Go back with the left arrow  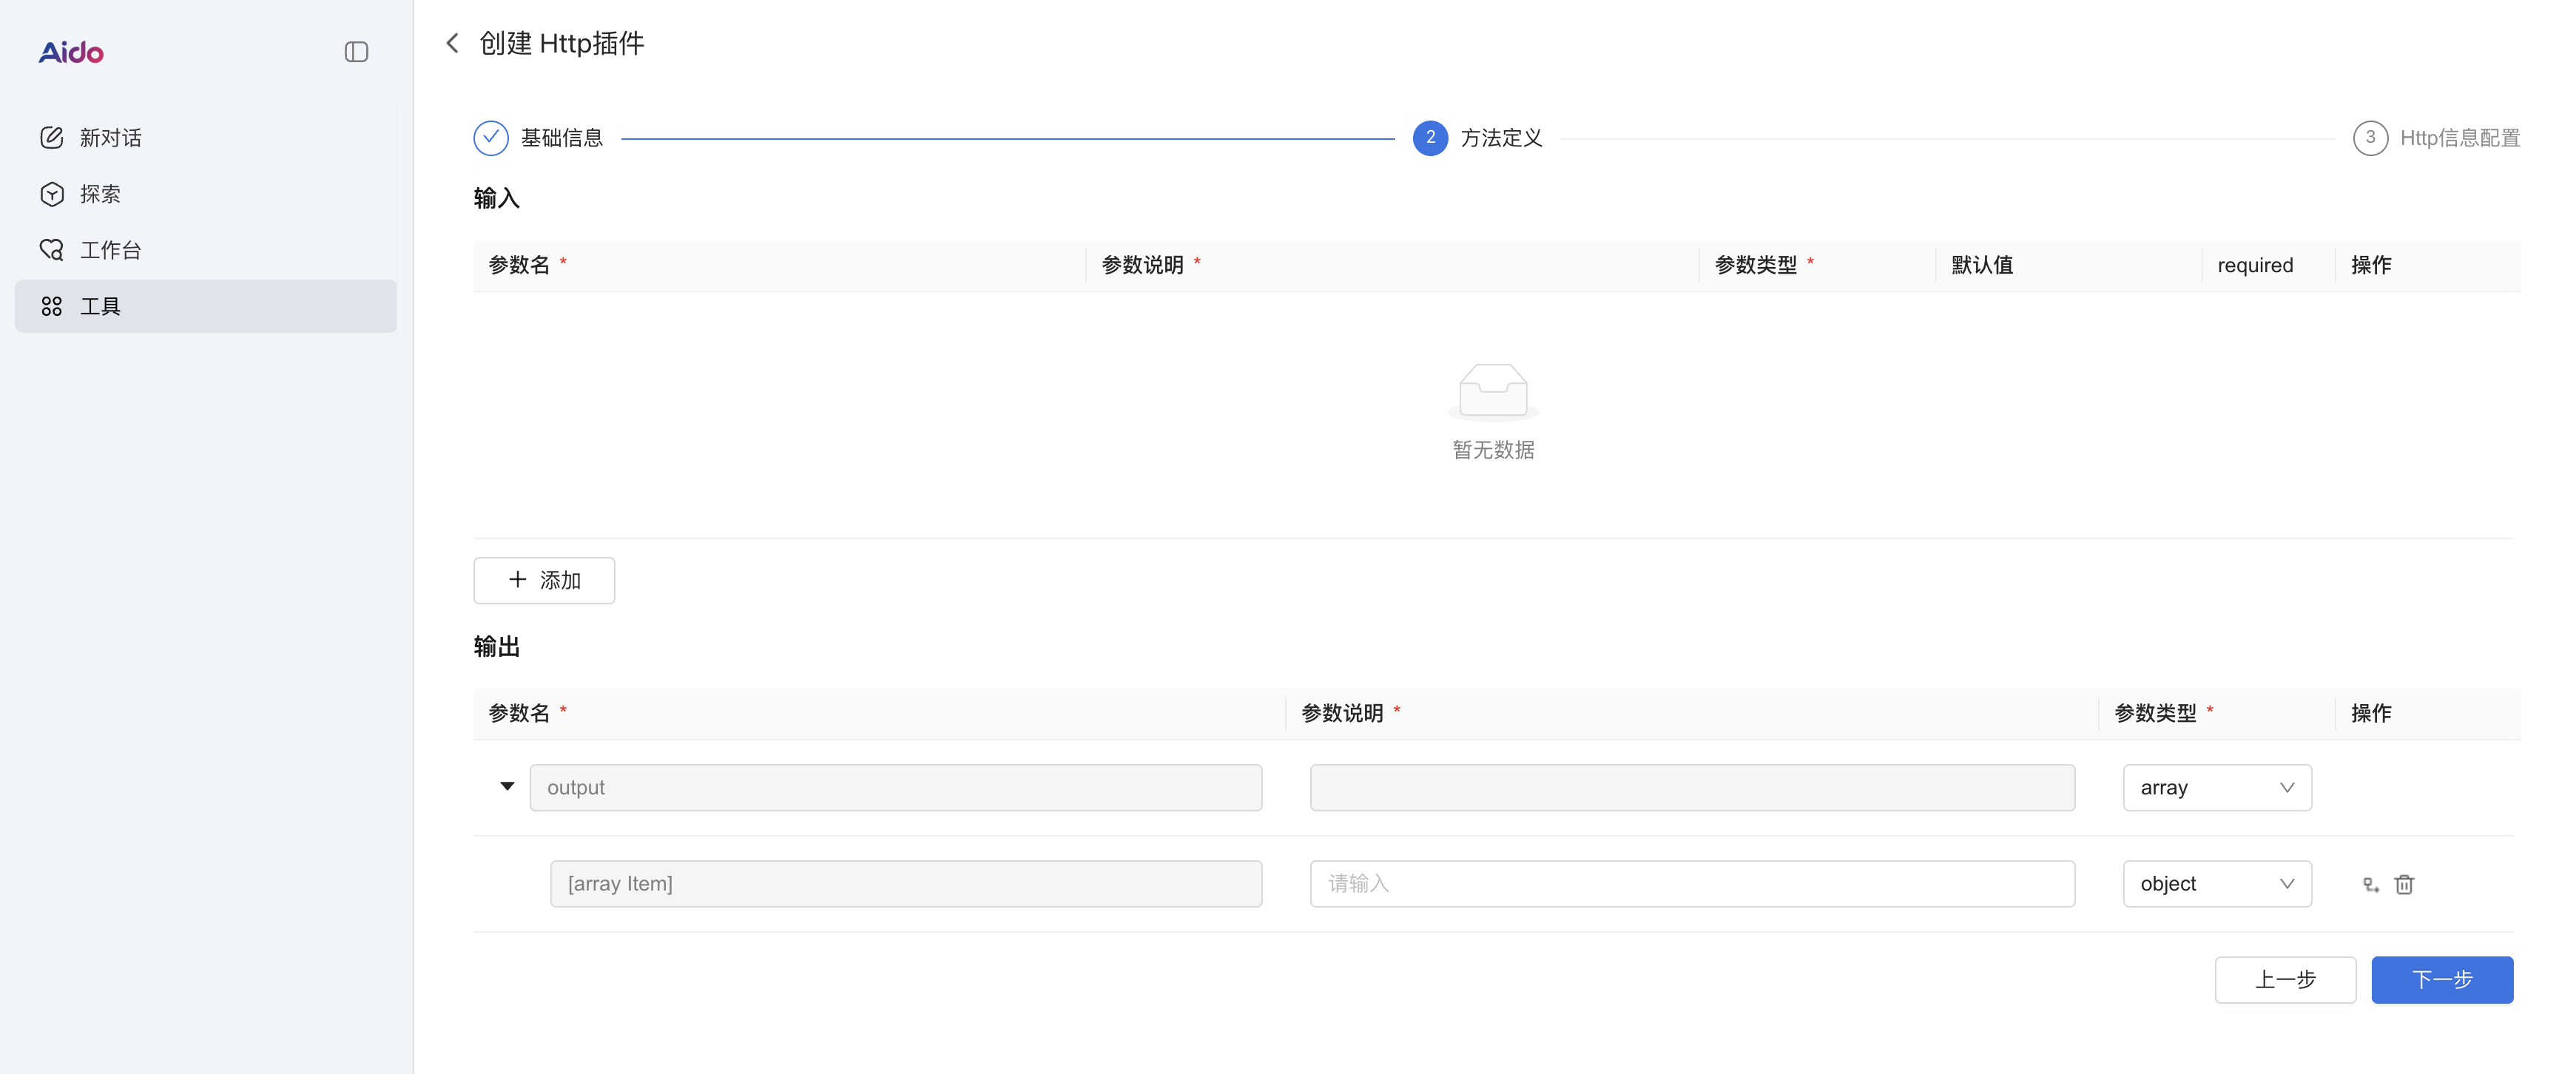[453, 43]
